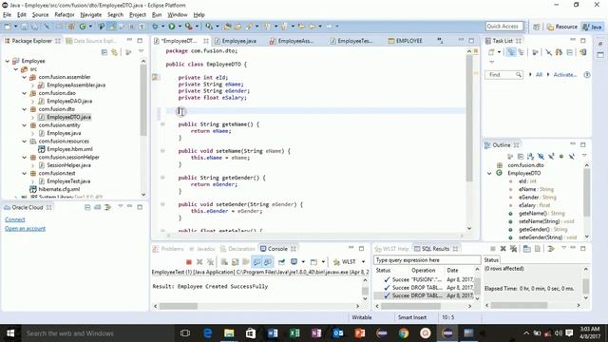Click the Focus on Workweek icon in Task List

tap(535, 52)
